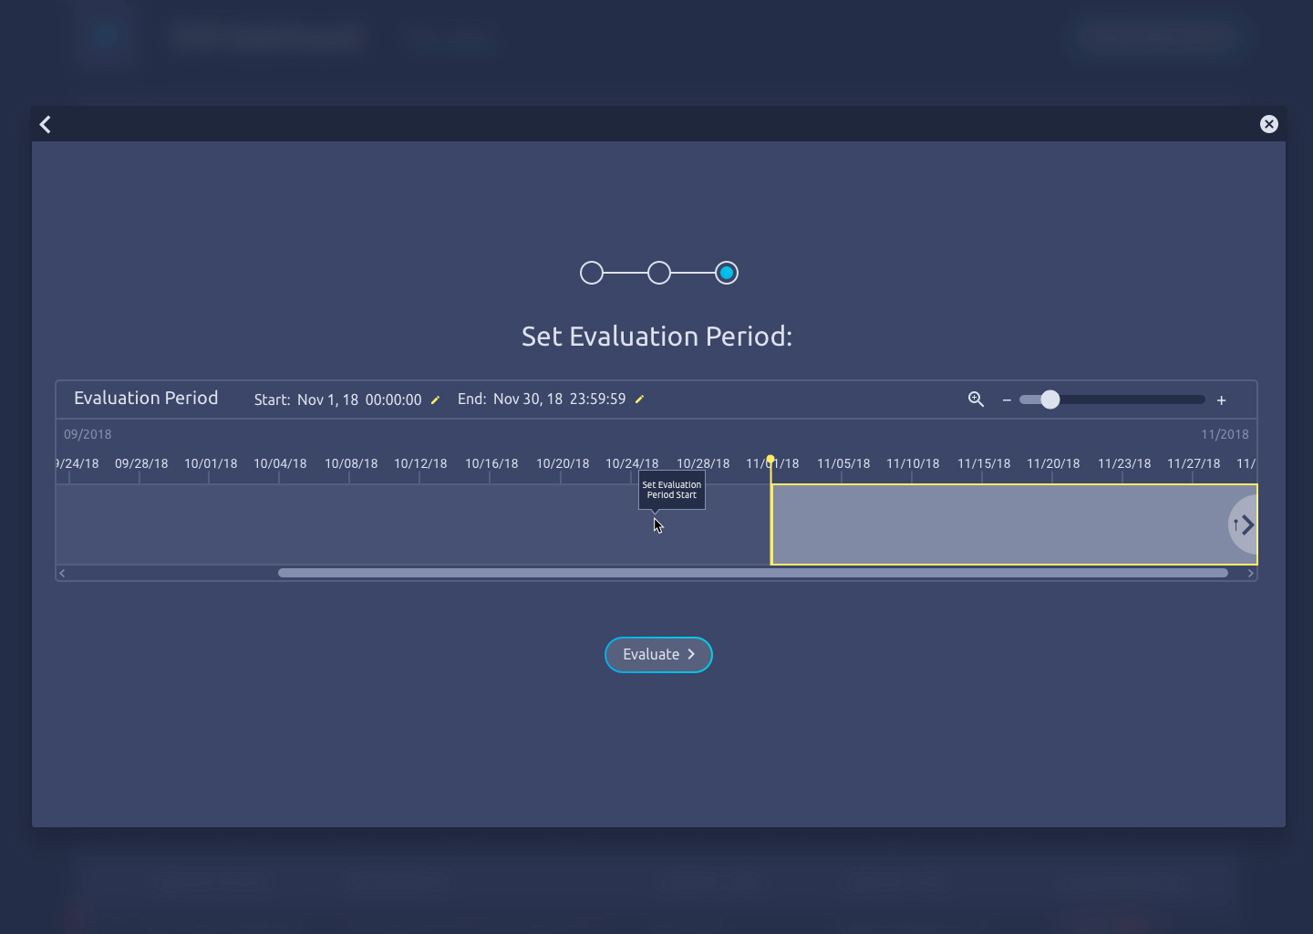The width and height of the screenshot is (1313, 934).
Task: Click the 11/2018 month label
Action: (1225, 434)
